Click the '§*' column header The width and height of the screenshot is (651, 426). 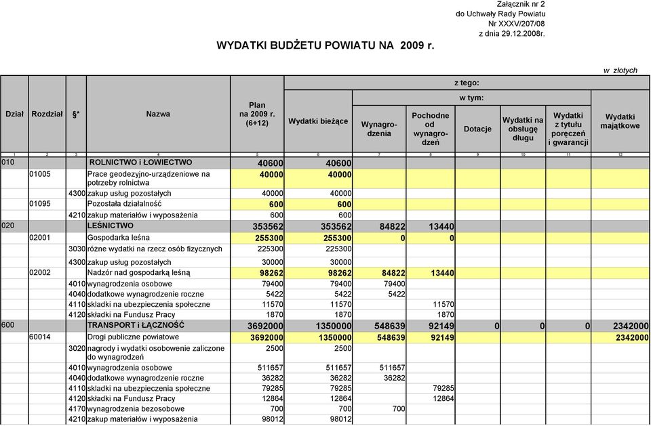[x=76, y=114]
